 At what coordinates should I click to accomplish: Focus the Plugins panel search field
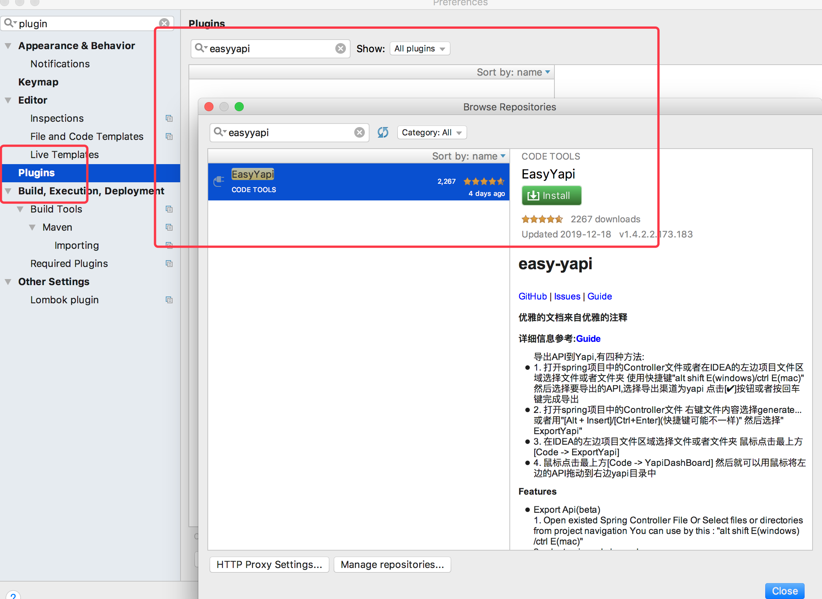coord(271,49)
